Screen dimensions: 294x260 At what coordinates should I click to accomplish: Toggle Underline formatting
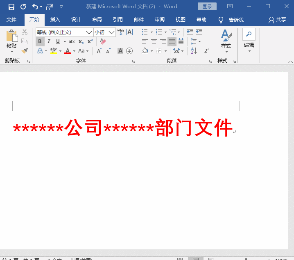coord(58,41)
